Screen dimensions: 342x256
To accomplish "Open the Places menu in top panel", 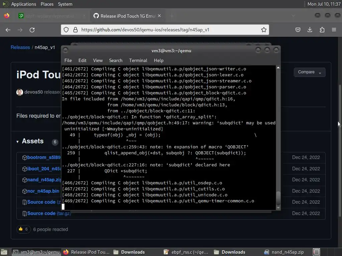I will [47, 4].
